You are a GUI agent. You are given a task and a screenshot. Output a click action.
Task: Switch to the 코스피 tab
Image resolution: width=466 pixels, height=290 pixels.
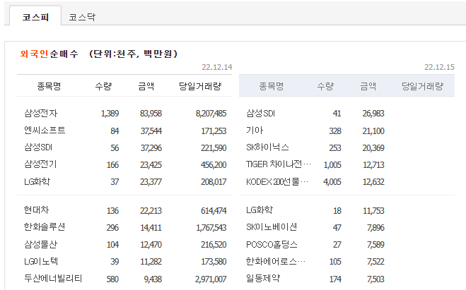click(x=35, y=16)
